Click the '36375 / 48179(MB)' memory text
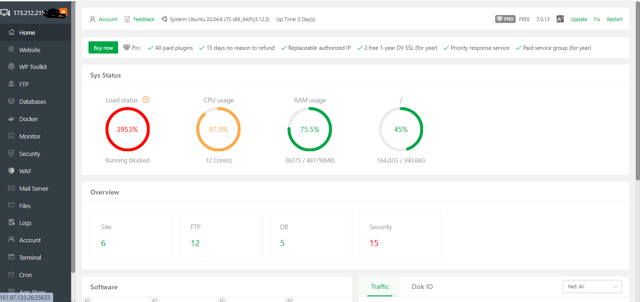The height and width of the screenshot is (302, 640). (x=310, y=160)
